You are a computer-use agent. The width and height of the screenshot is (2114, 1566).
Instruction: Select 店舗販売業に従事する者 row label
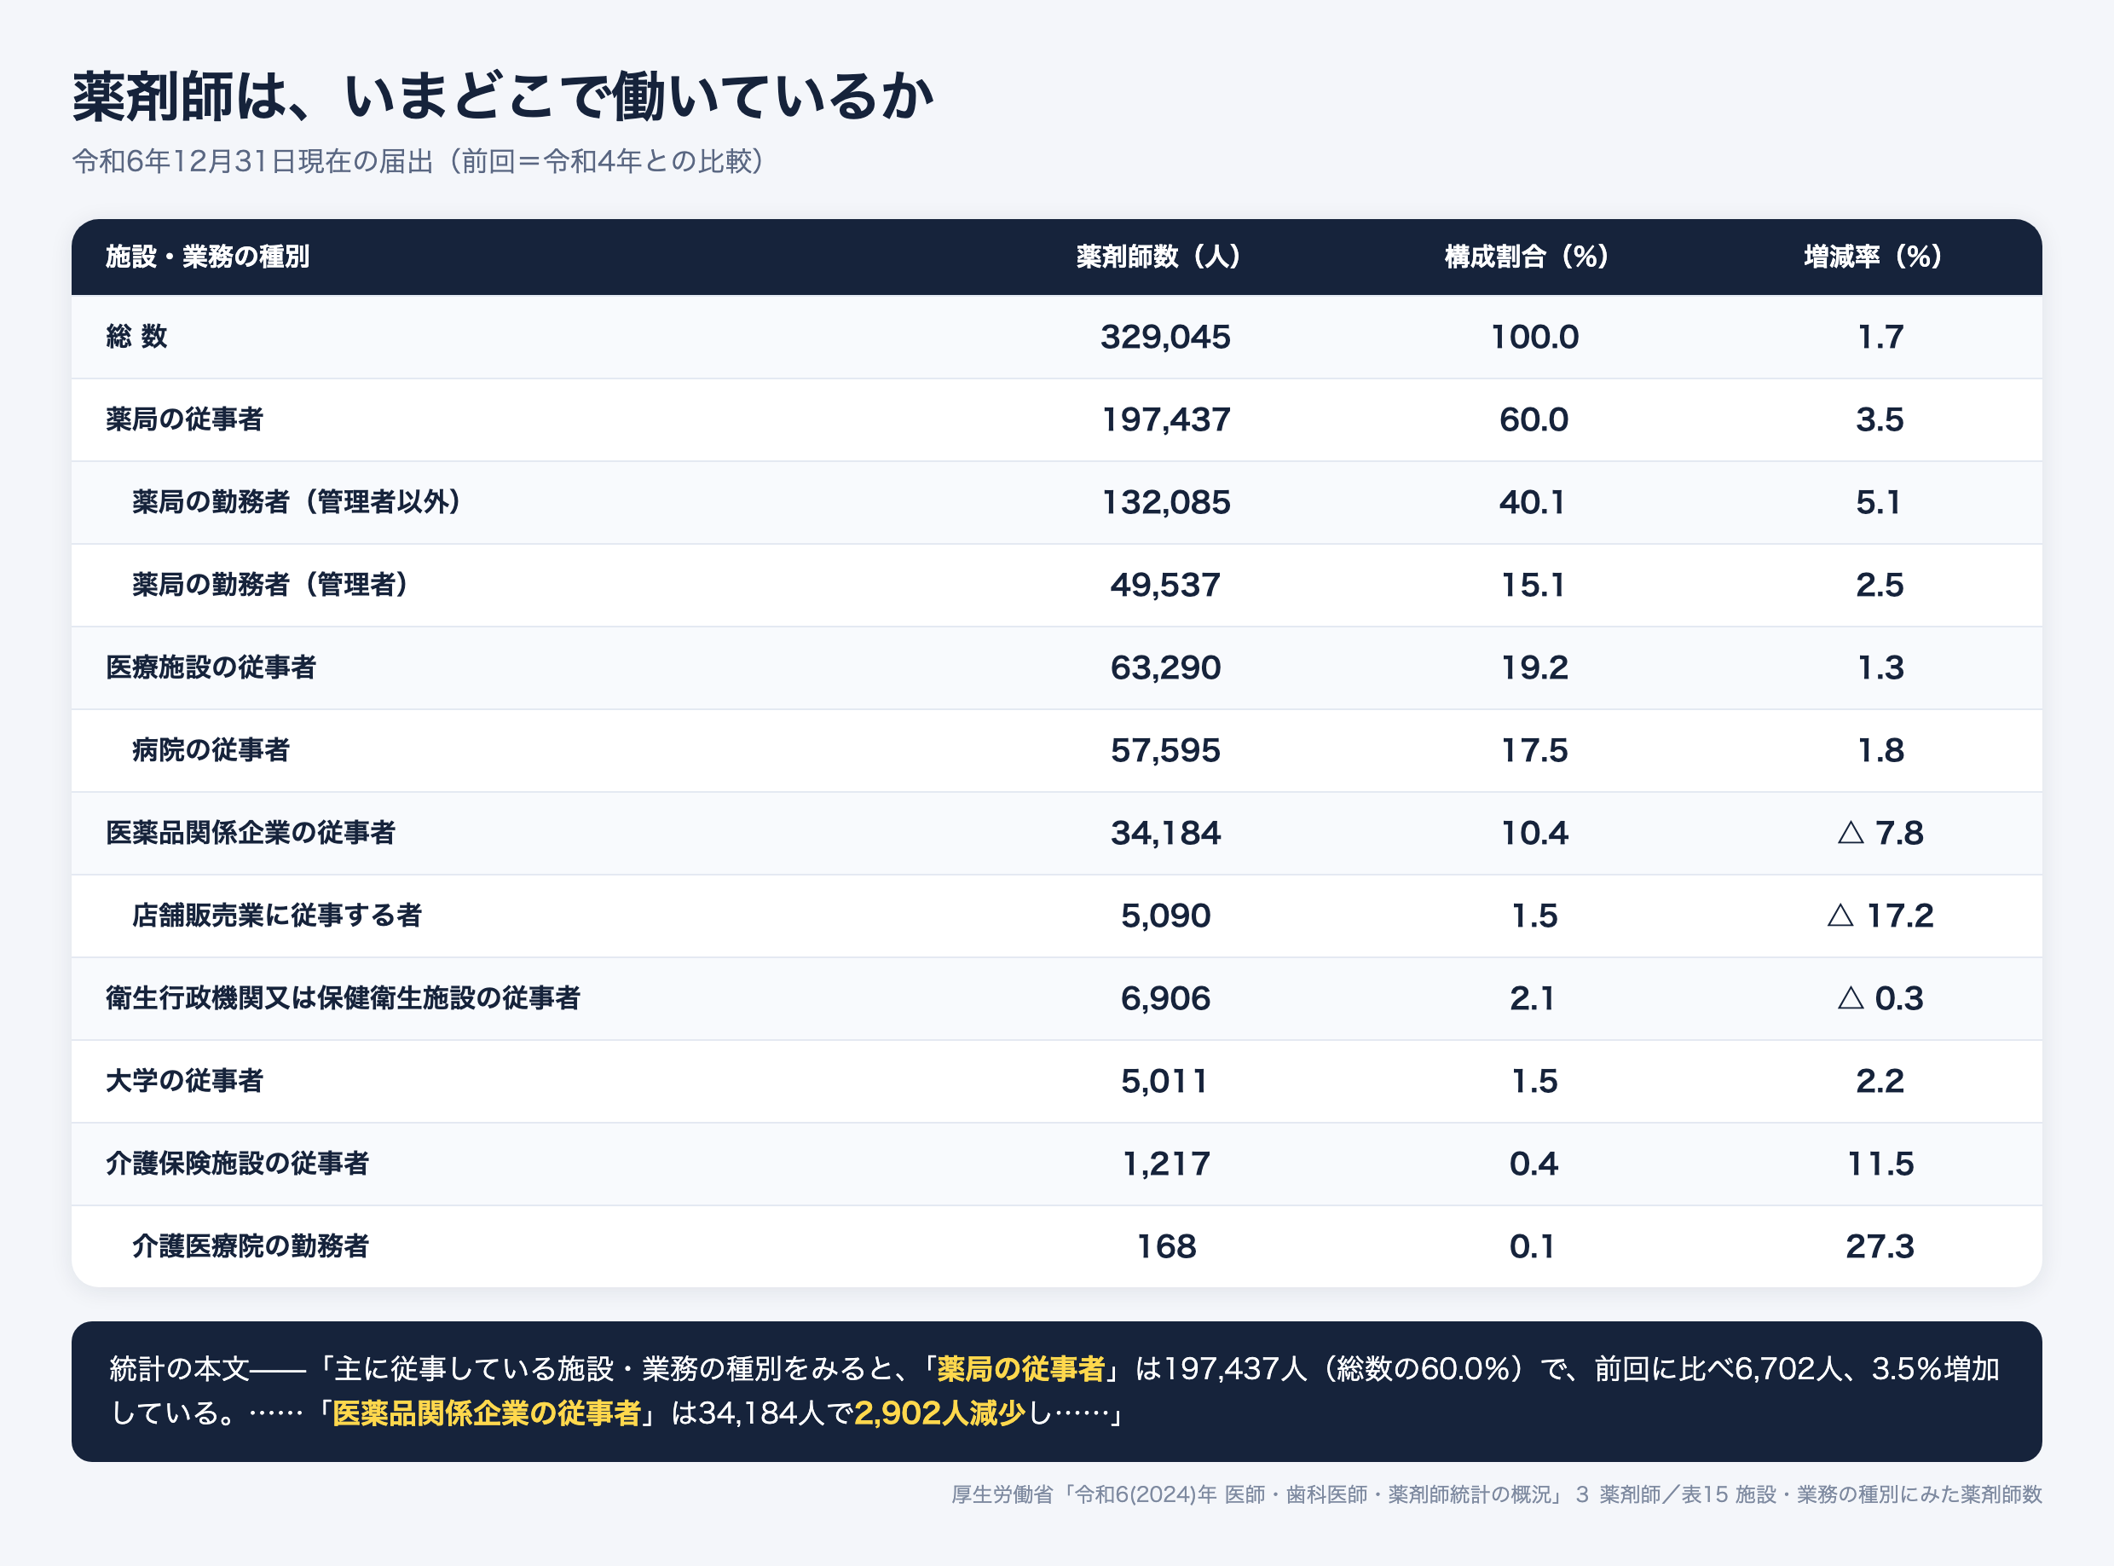coord(277,915)
